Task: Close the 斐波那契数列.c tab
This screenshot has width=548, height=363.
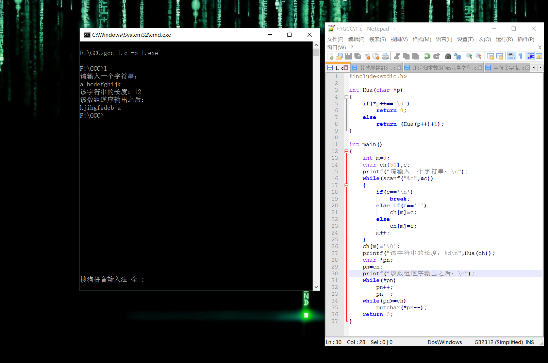Action: [399, 68]
